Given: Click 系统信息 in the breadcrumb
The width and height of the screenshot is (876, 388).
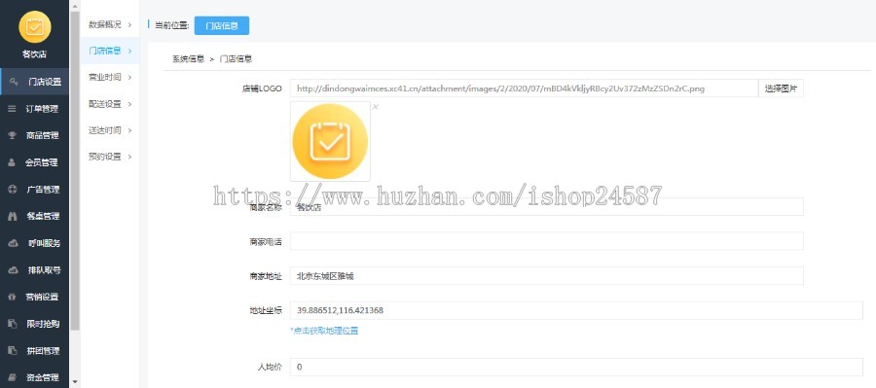Looking at the screenshot, I should click(188, 58).
